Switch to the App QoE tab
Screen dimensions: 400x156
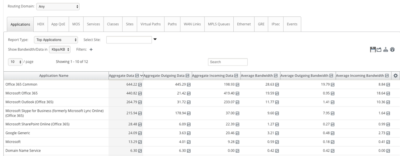tap(58, 24)
